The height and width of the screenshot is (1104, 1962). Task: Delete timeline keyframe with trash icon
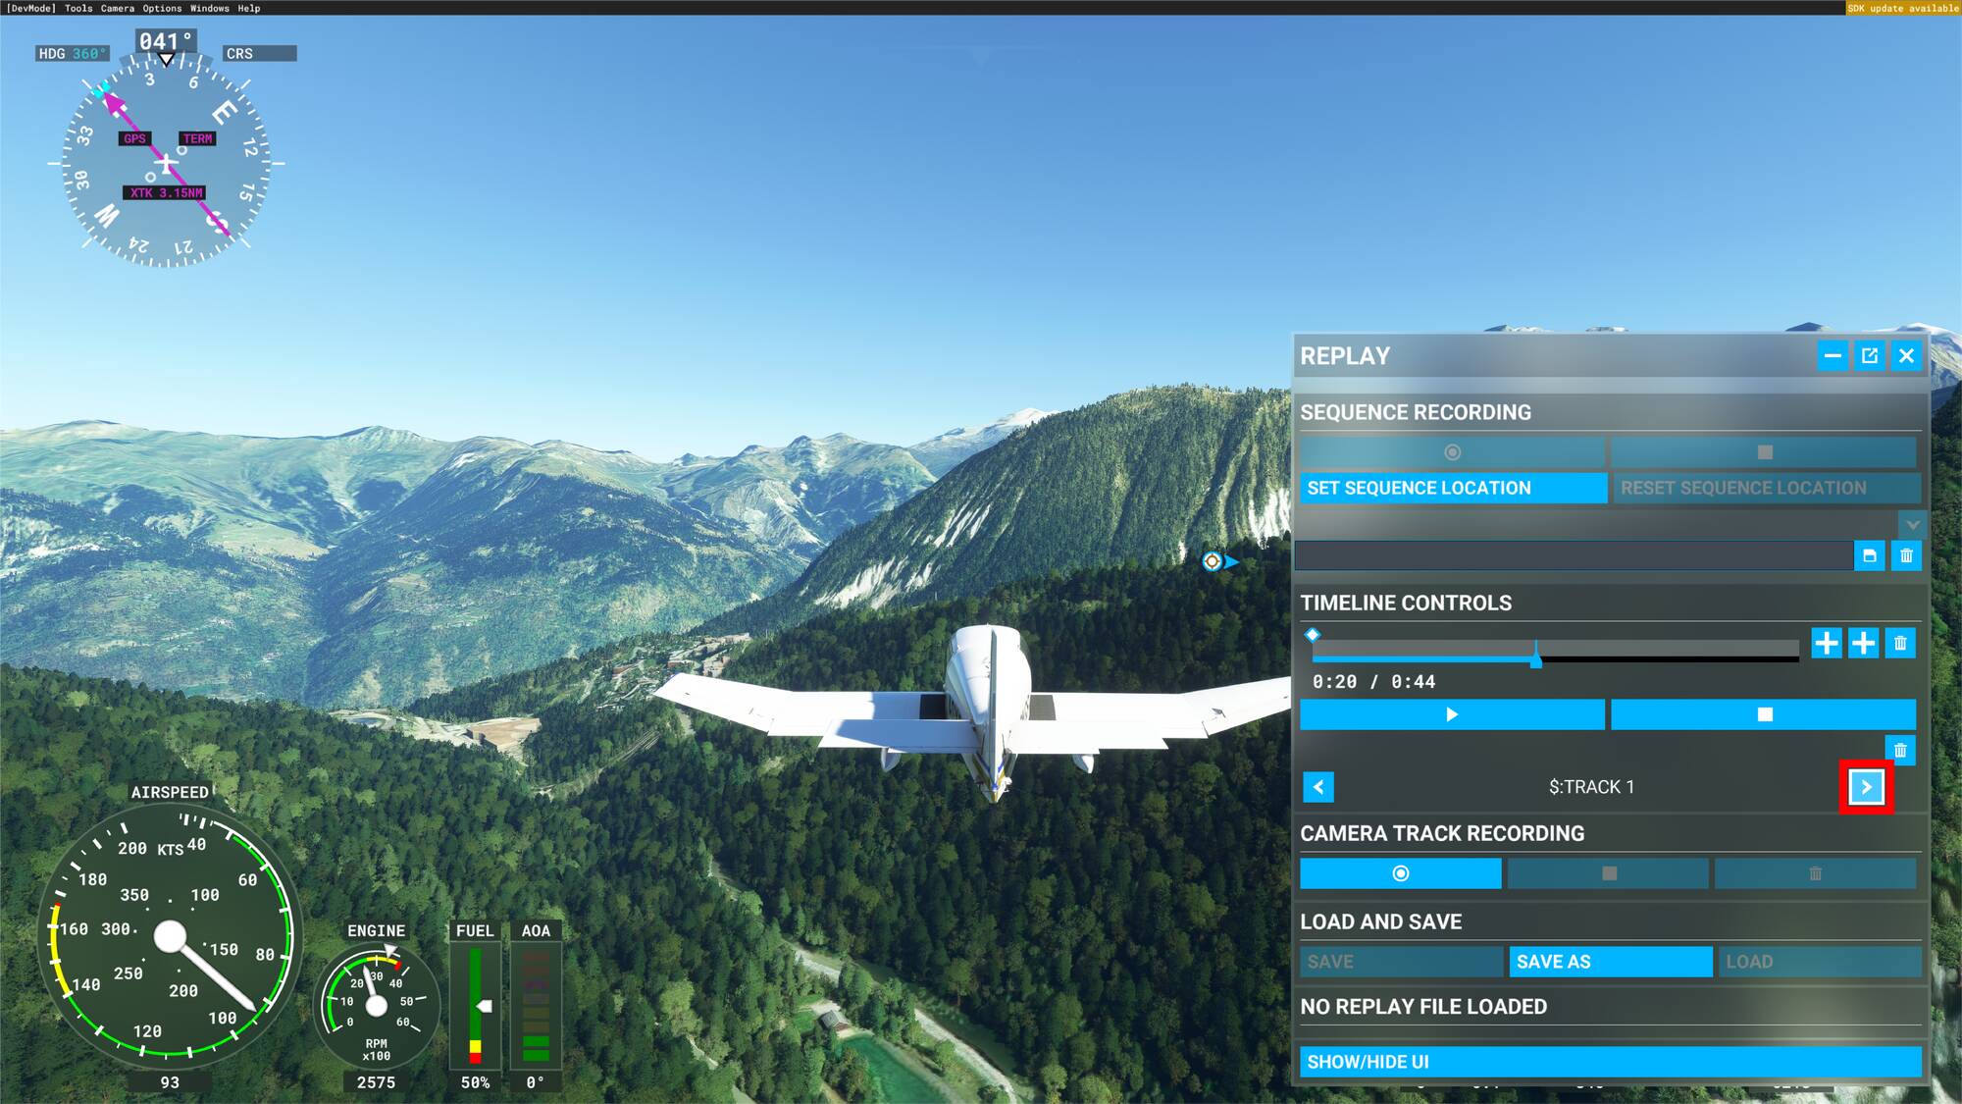(x=1900, y=643)
